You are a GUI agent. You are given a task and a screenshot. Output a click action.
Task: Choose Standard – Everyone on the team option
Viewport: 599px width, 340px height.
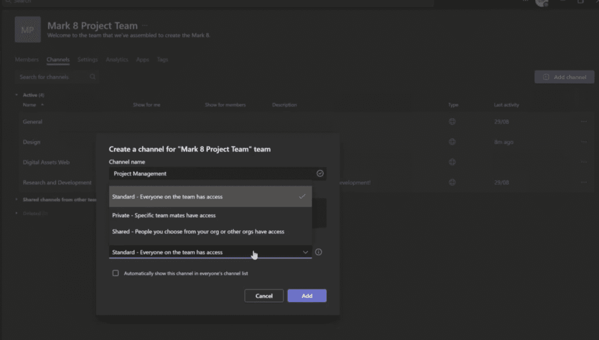point(210,196)
